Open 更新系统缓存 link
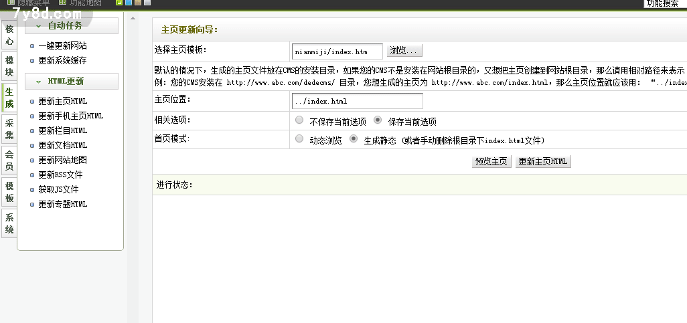The image size is (687, 323). pyautogui.click(x=63, y=61)
